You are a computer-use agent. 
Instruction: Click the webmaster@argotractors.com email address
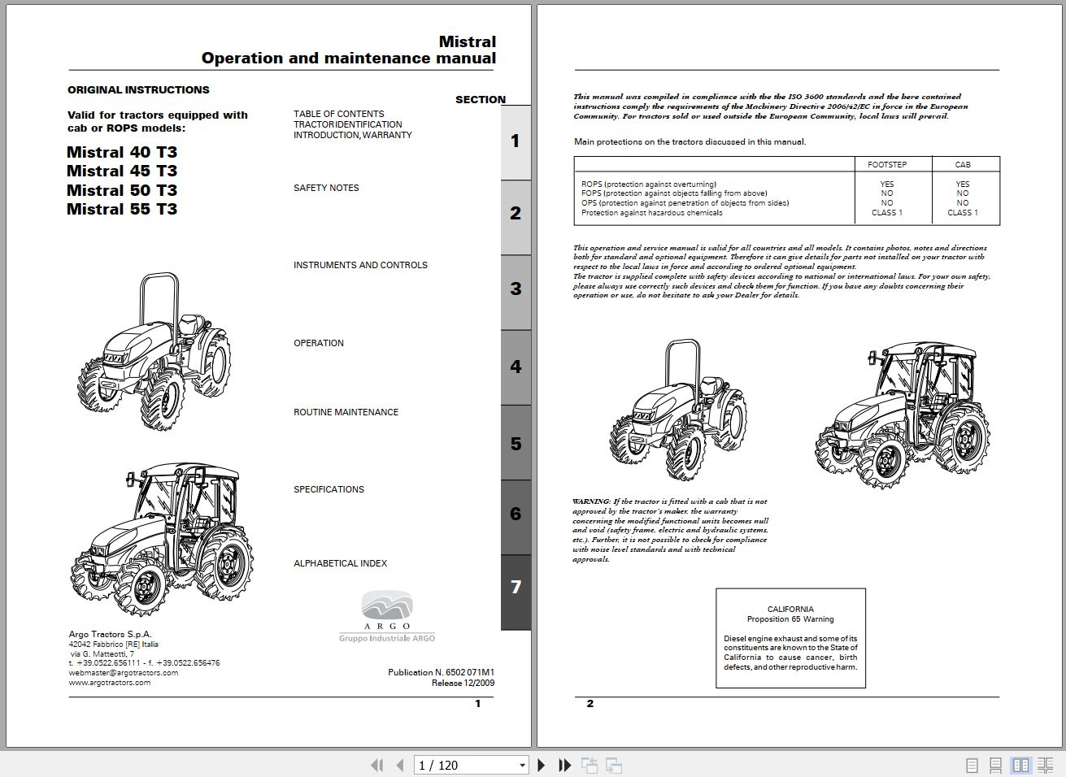pos(124,673)
